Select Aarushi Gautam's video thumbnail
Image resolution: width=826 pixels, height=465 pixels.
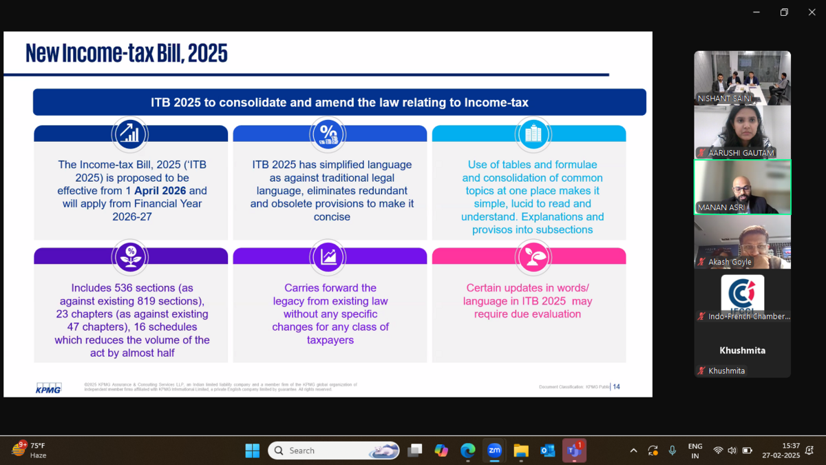click(742, 132)
